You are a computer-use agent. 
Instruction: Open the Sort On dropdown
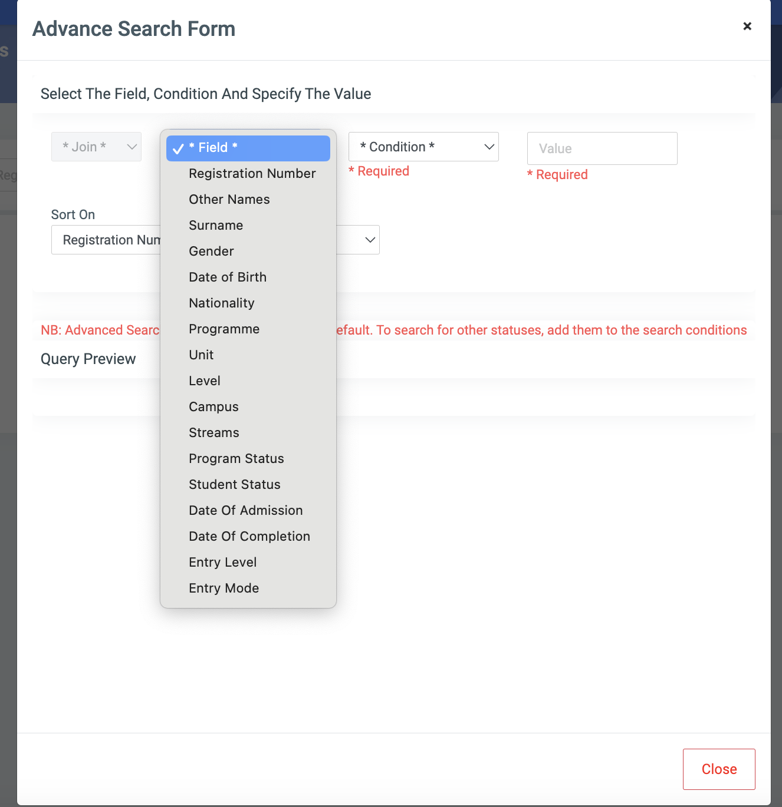215,240
